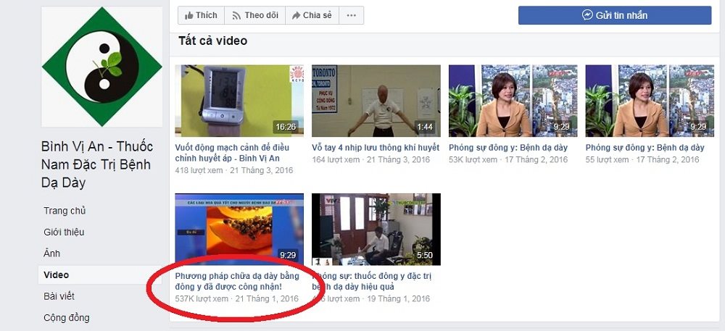Open Cộng đồng community section
The height and width of the screenshot is (331, 725).
pyautogui.click(x=67, y=317)
